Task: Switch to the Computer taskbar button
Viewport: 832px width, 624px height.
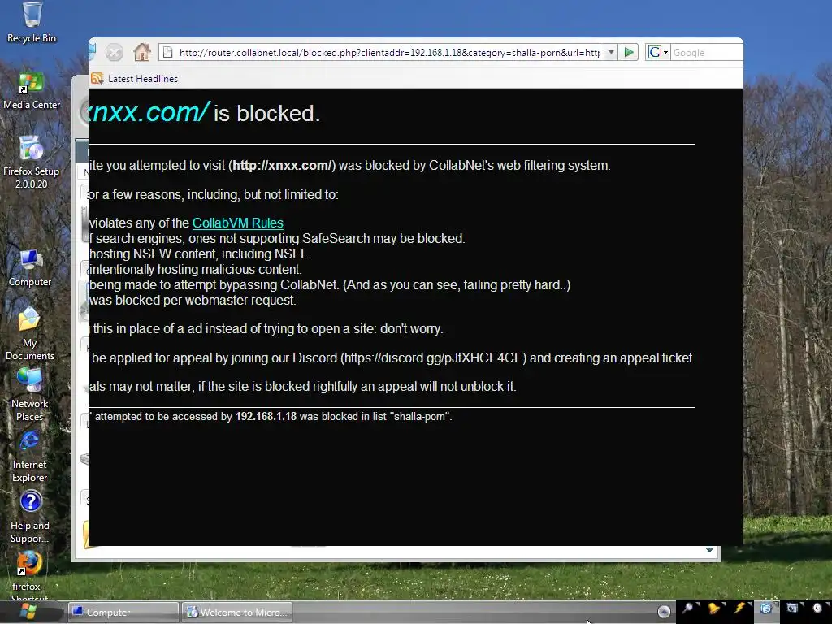Action: pyautogui.click(x=123, y=612)
